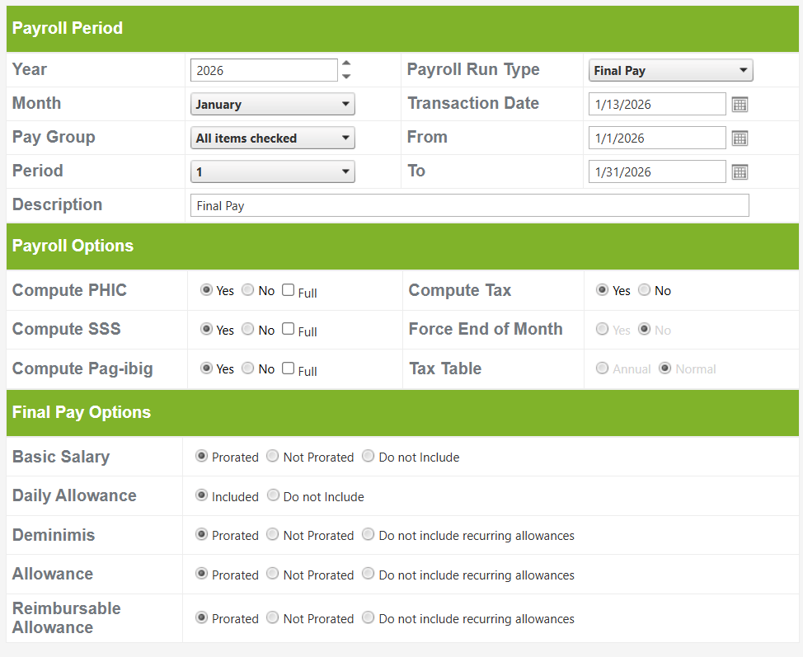Image resolution: width=803 pixels, height=657 pixels.
Task: Choose Not Prorated for Reimbursable Allowance
Action: [x=273, y=618]
